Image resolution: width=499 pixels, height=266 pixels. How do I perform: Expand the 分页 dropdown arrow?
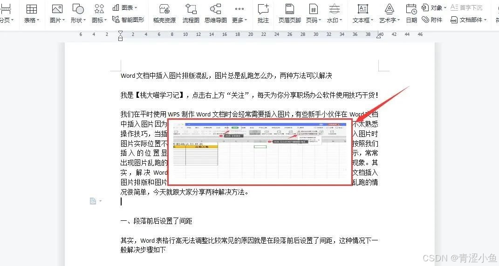coord(13,20)
